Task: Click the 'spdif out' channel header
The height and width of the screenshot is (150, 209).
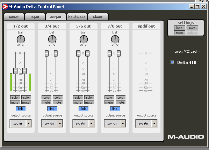Action: coord(146,26)
